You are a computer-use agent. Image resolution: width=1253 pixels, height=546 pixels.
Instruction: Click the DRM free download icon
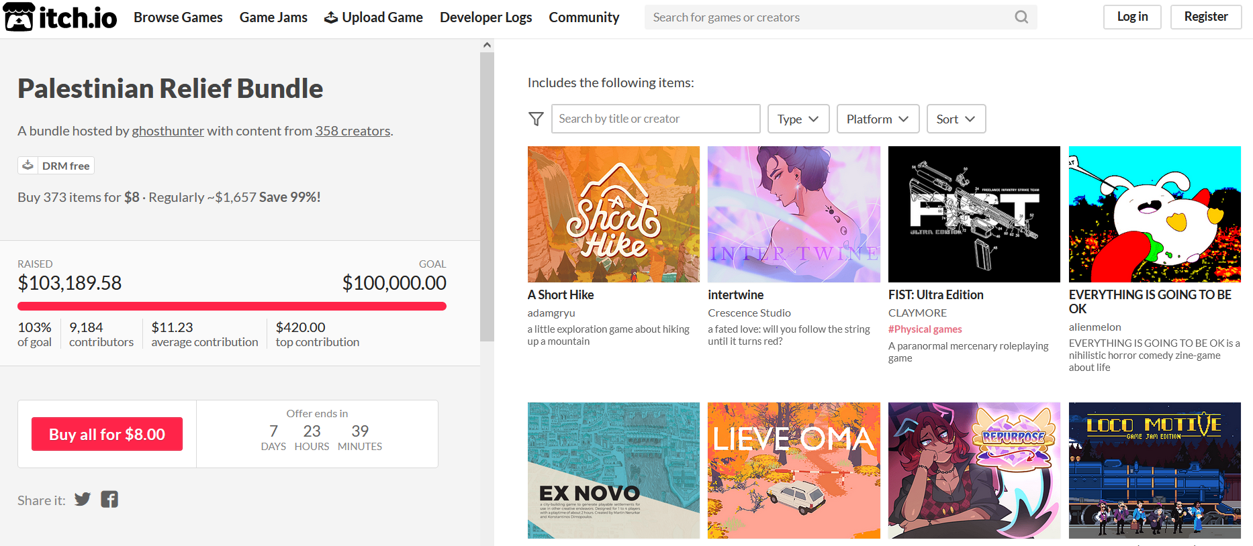coord(28,165)
